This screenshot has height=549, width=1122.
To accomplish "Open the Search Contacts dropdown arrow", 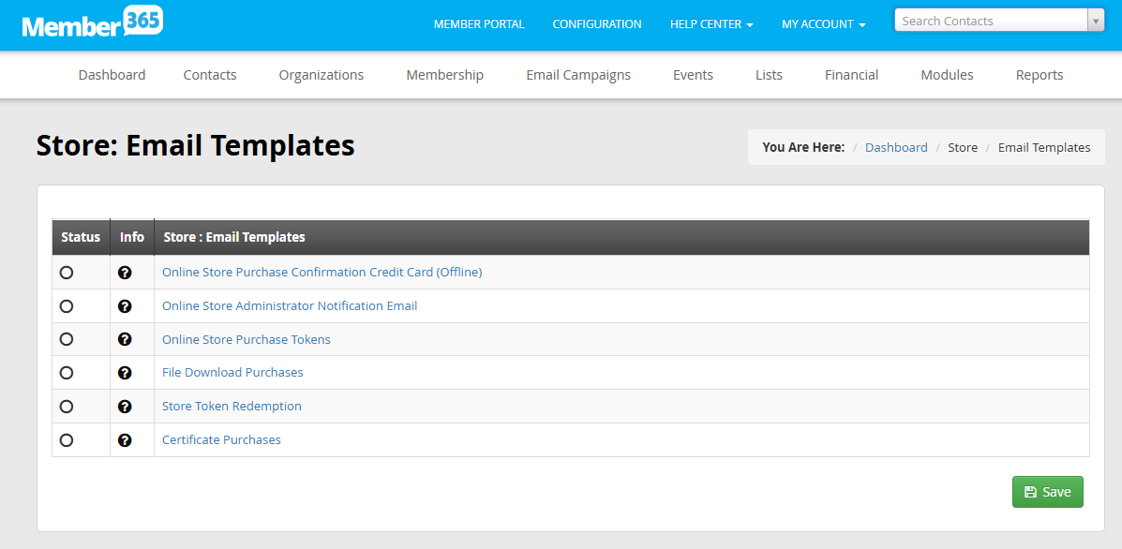I will point(1096,21).
